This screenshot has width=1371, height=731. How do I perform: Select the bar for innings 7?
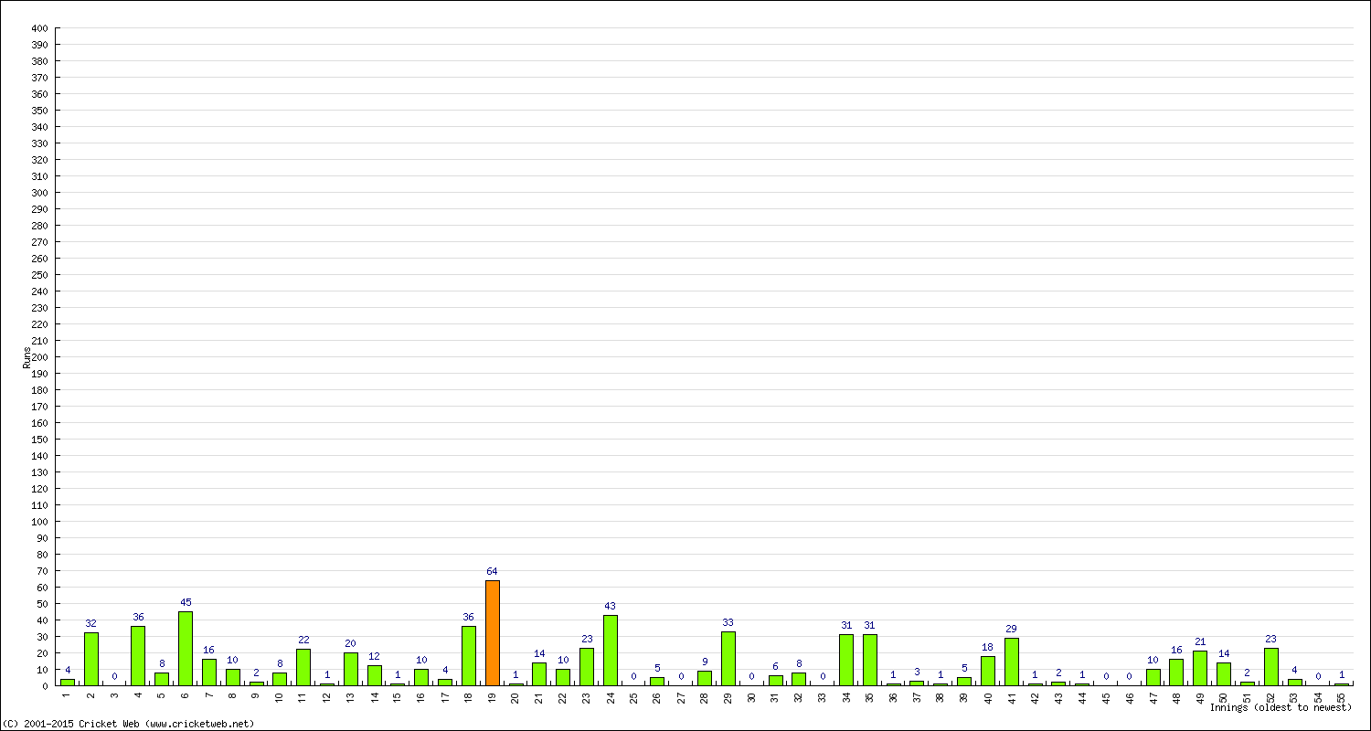[x=209, y=672]
